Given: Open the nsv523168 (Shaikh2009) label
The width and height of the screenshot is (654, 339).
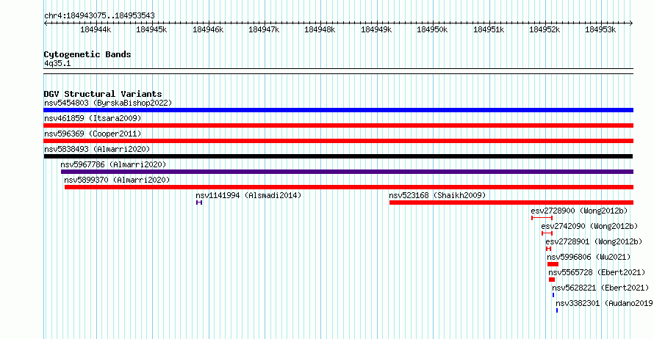Looking at the screenshot, I should [x=437, y=195].
